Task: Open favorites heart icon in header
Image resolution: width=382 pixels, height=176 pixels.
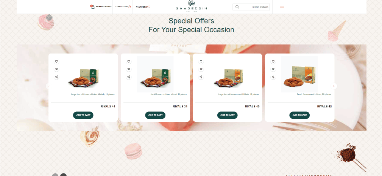Action: click(x=149, y=7)
